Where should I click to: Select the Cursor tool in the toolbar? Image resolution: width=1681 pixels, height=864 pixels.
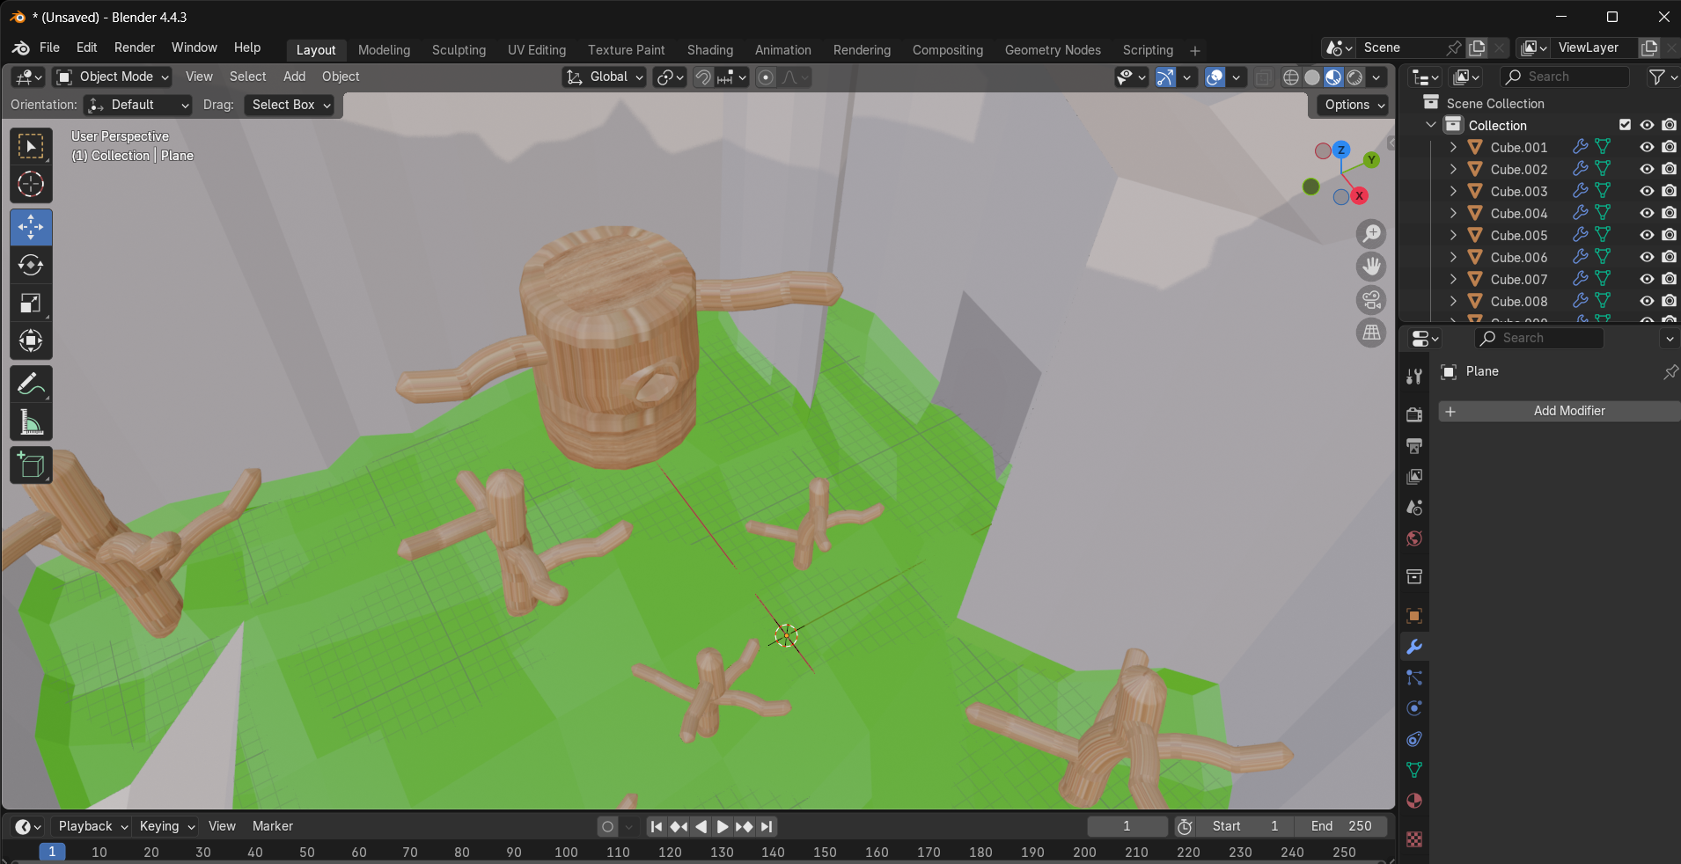coord(31,185)
